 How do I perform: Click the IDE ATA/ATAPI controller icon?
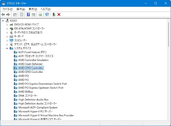coord(11,28)
